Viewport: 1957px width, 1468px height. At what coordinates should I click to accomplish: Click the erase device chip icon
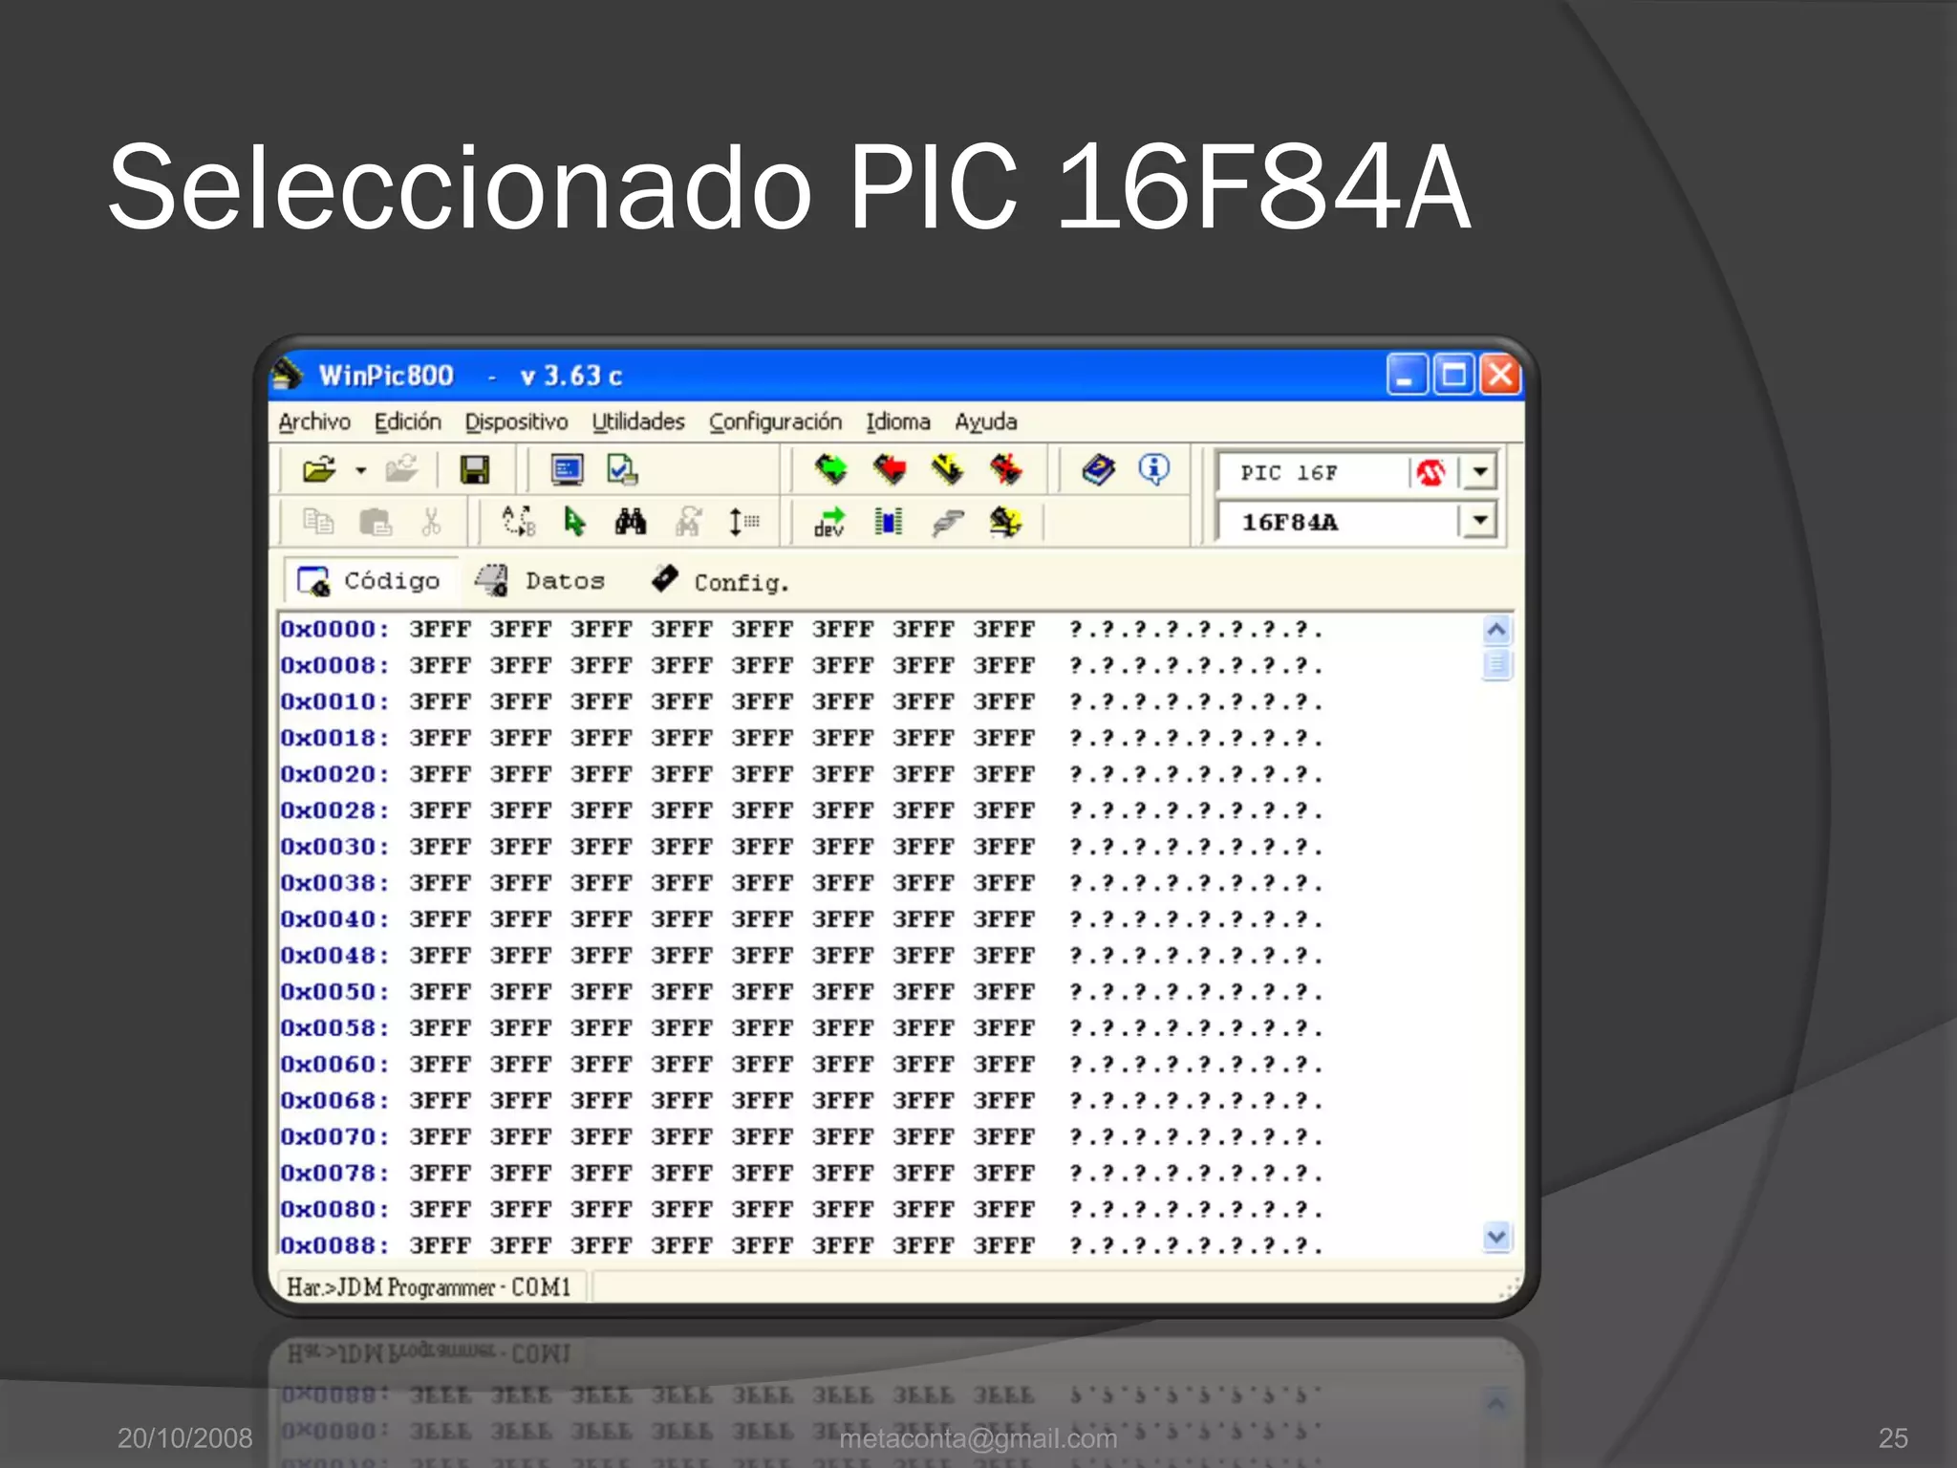1005,469
